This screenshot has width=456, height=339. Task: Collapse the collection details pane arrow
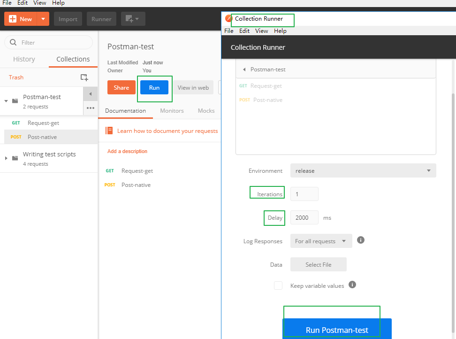pos(91,94)
